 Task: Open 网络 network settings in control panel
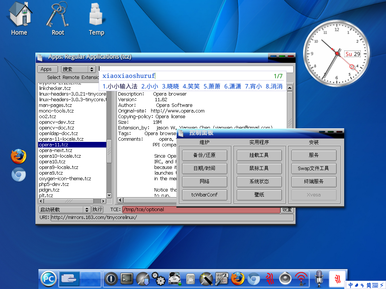pos(204,182)
